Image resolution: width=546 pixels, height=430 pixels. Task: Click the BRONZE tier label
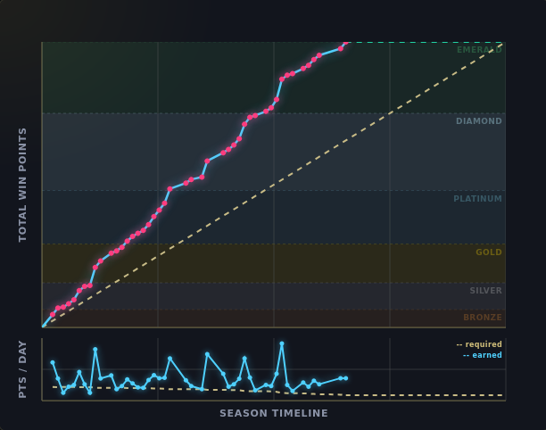483,318
